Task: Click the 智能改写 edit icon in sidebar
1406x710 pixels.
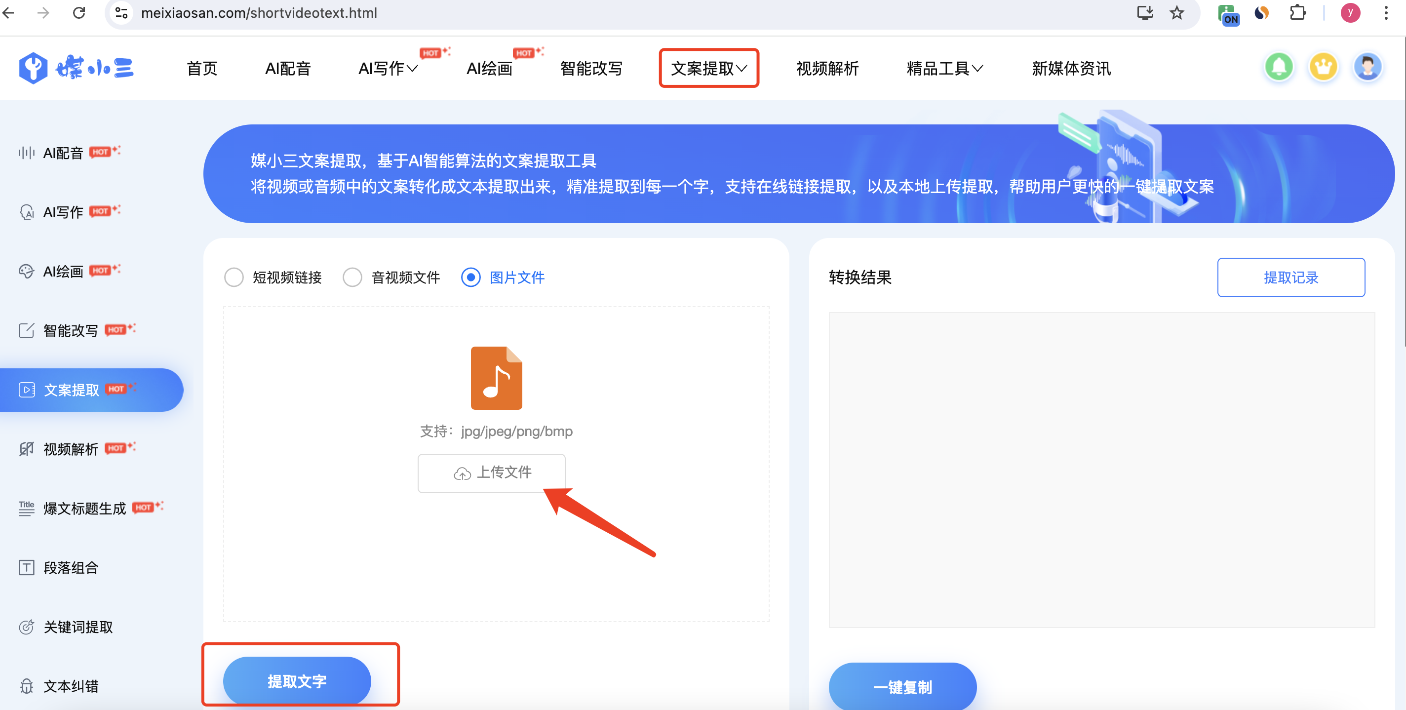Action: [x=26, y=330]
